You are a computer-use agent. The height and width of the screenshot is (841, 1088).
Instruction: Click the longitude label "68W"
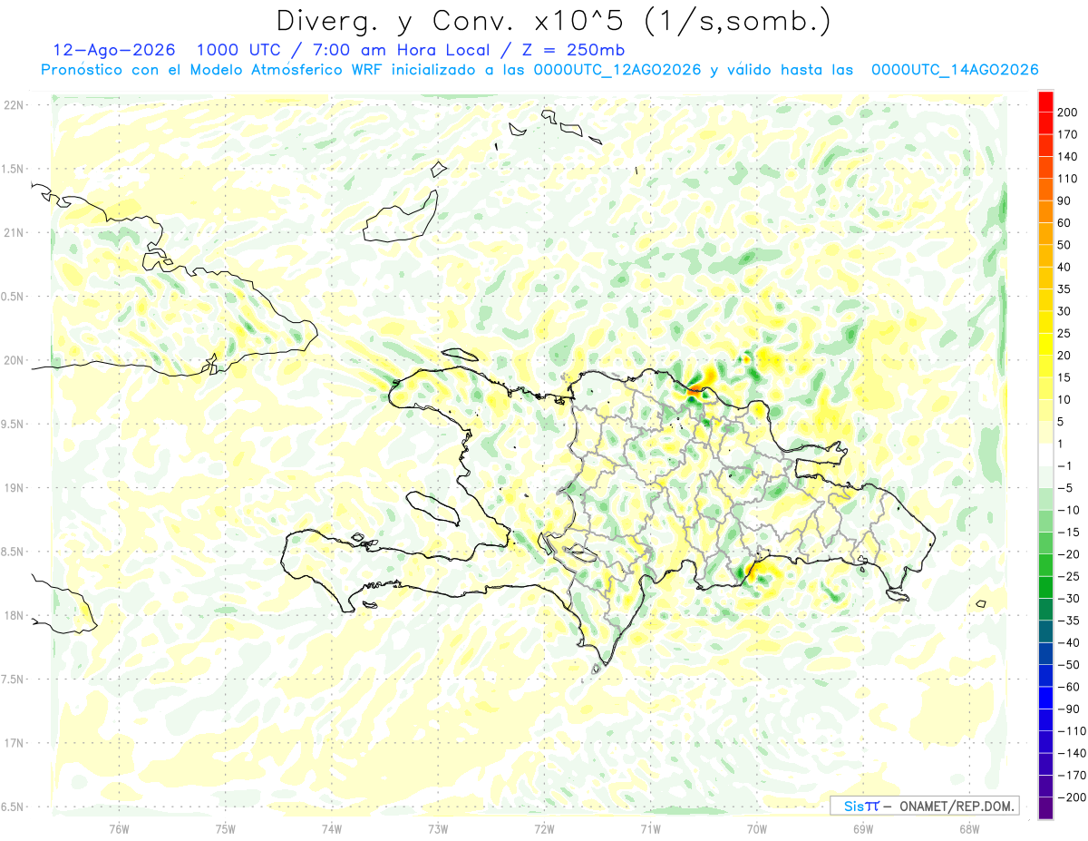969,827
